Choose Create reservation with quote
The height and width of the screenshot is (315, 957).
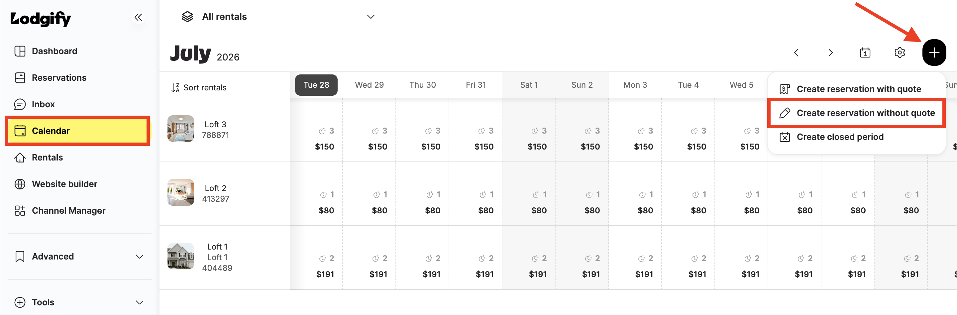point(856,89)
